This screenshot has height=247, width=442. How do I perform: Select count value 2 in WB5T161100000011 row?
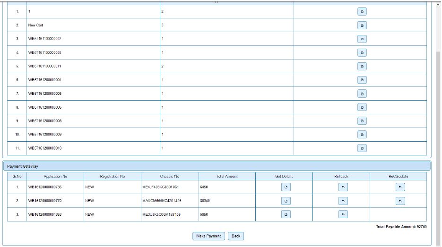coord(162,66)
